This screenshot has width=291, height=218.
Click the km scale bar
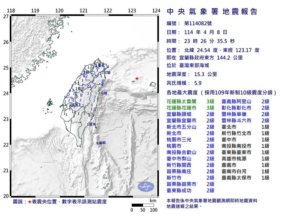(143, 205)
